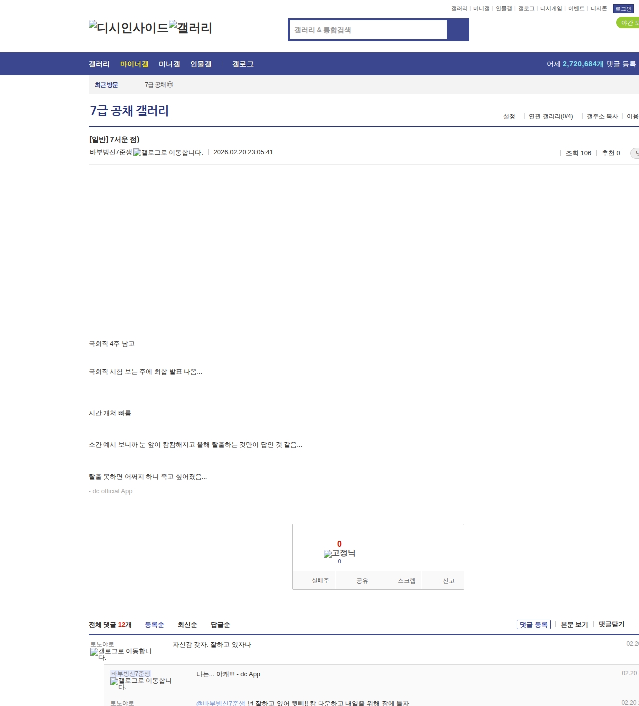Expand 연관 갤러리(0/4) list
This screenshot has height=706, width=639.
tap(551, 116)
